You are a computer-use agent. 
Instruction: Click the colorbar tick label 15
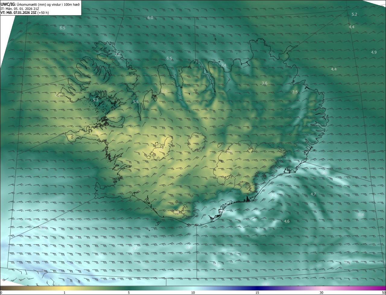point(257,293)
